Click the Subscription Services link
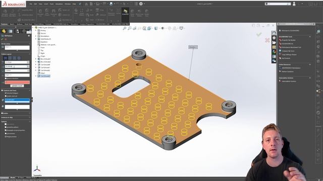 click(289, 81)
